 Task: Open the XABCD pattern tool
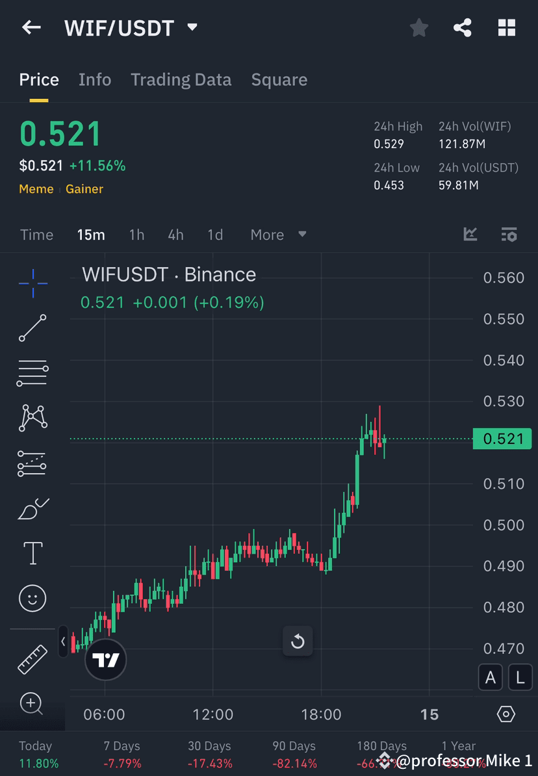(x=32, y=418)
